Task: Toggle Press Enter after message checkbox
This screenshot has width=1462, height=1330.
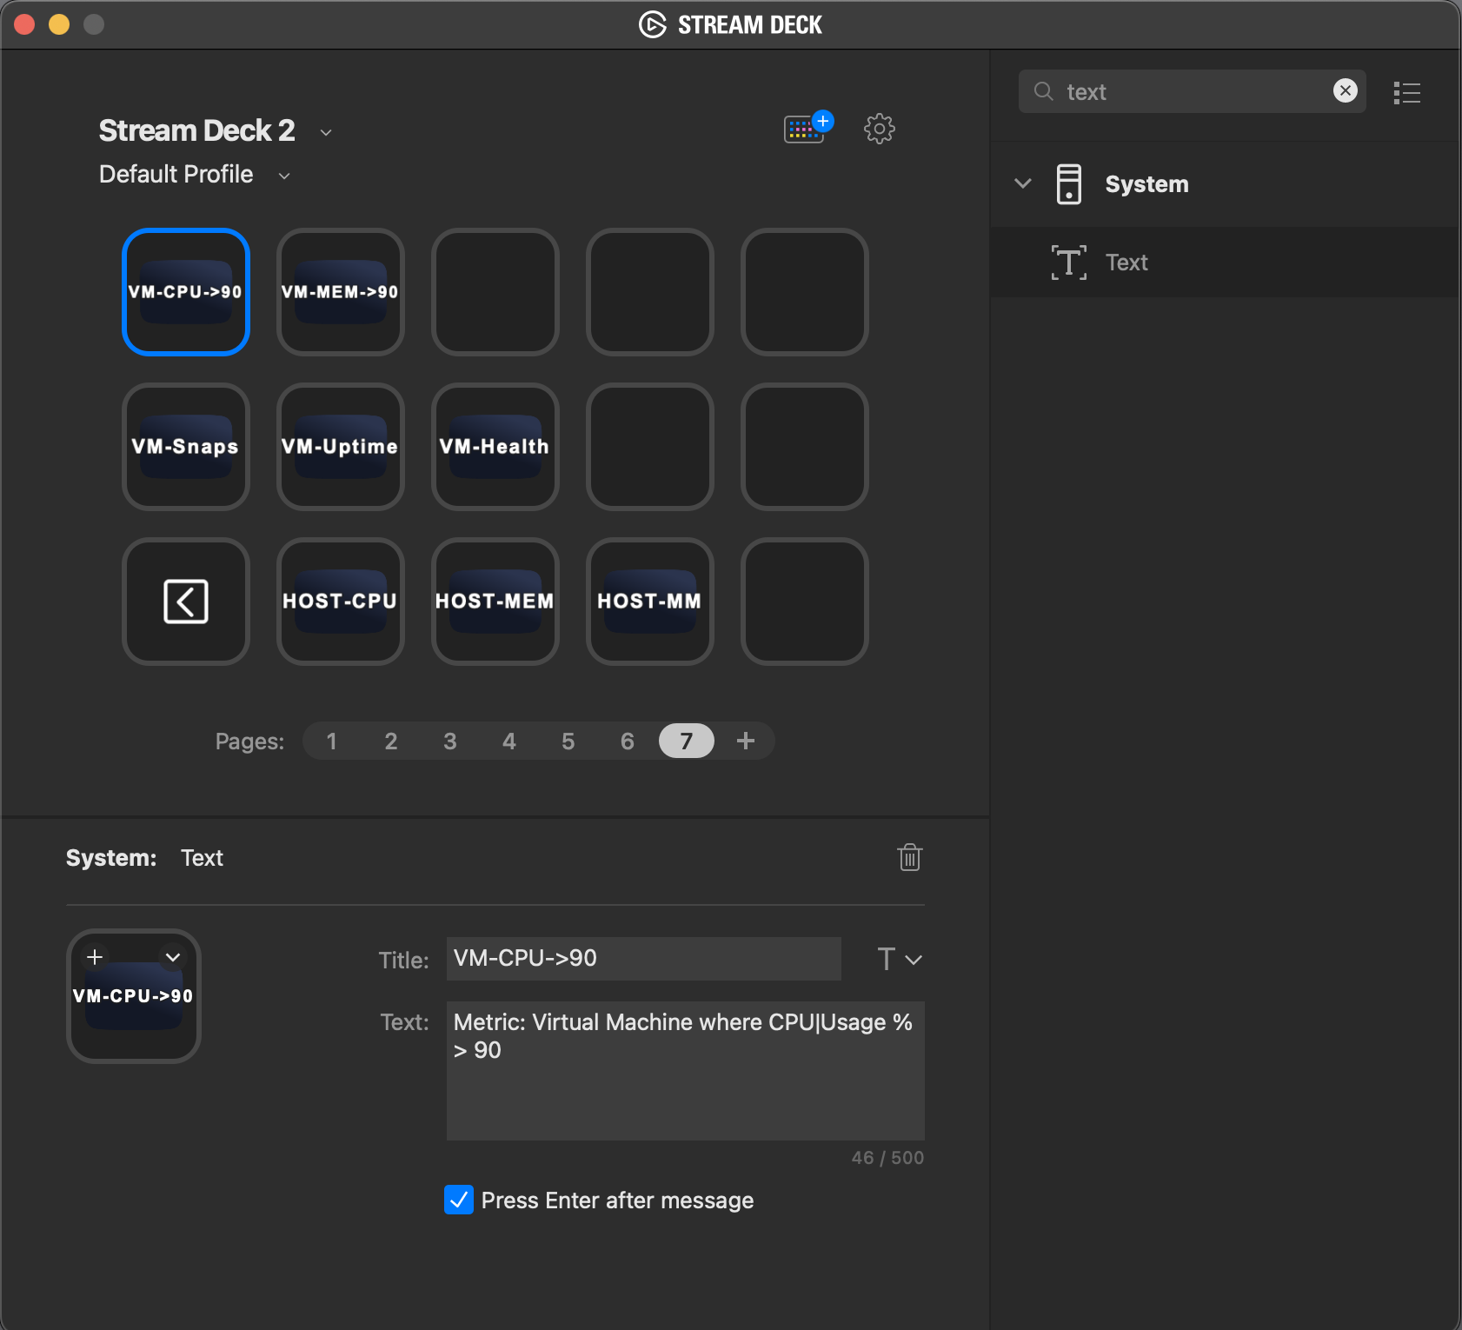Action: (459, 1200)
